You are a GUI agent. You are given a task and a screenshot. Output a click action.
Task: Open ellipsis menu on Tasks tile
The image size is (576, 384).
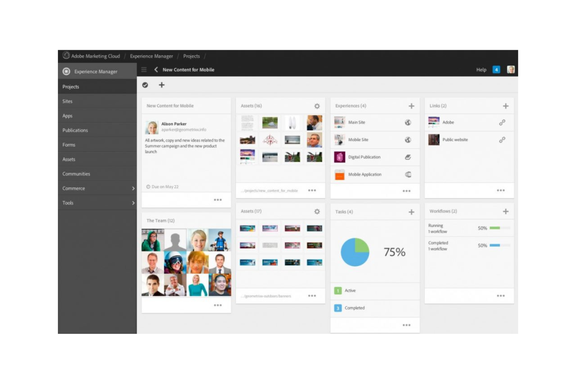tap(406, 325)
